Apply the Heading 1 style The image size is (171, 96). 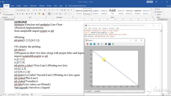(96, 12)
